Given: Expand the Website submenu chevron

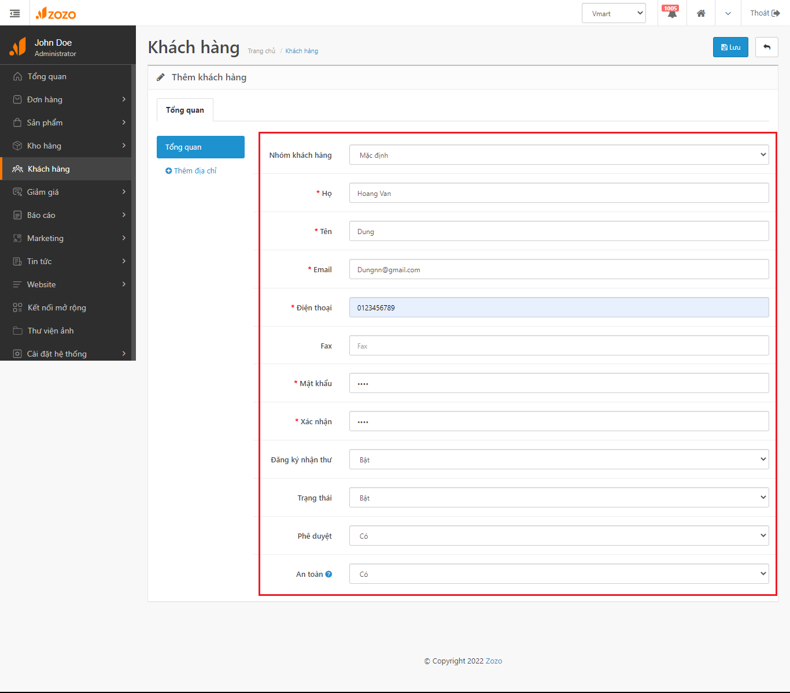Looking at the screenshot, I should click(124, 284).
